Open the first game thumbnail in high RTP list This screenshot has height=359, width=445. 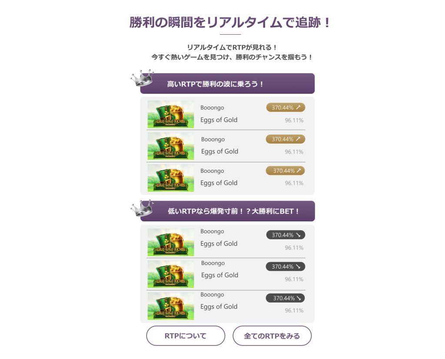[x=171, y=114]
